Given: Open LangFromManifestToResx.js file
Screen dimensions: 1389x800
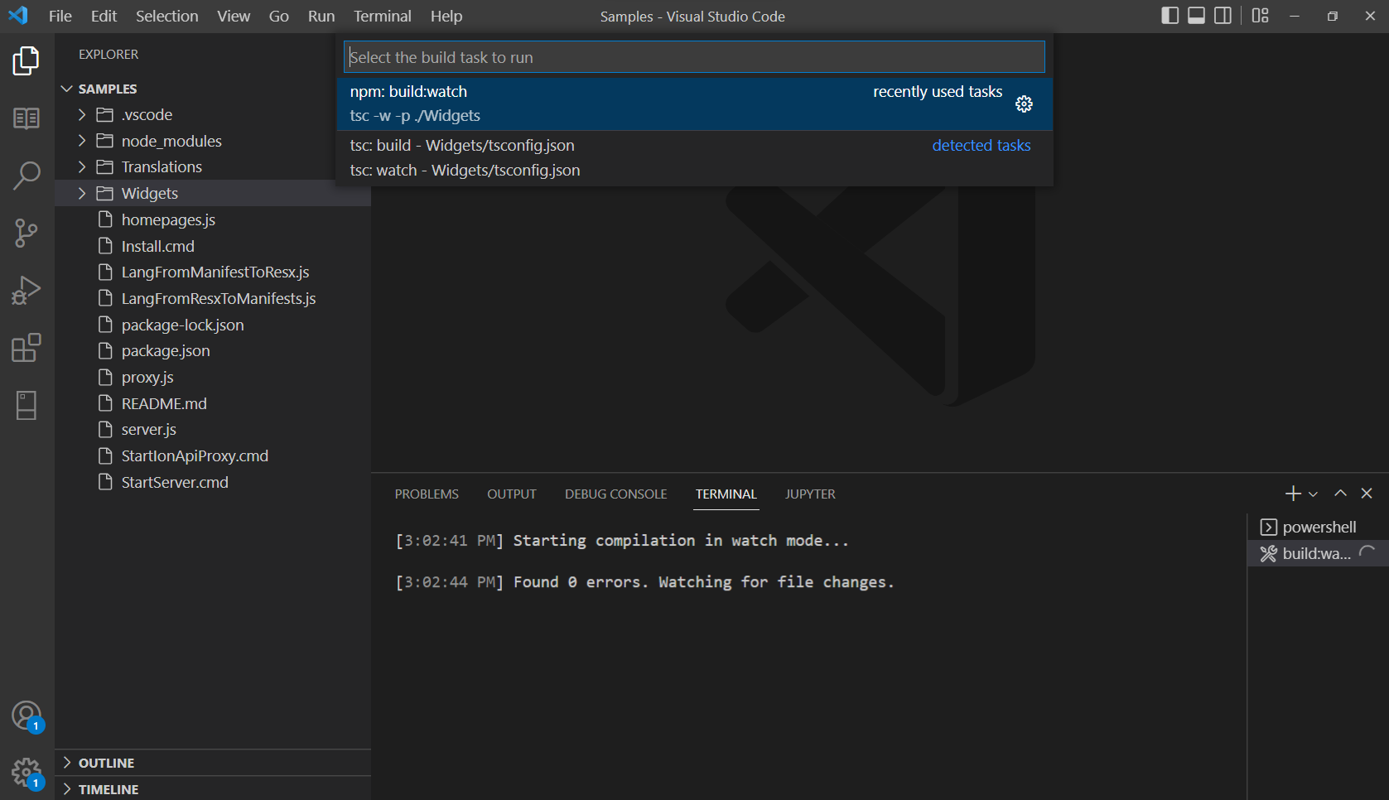Looking at the screenshot, I should tap(213, 272).
